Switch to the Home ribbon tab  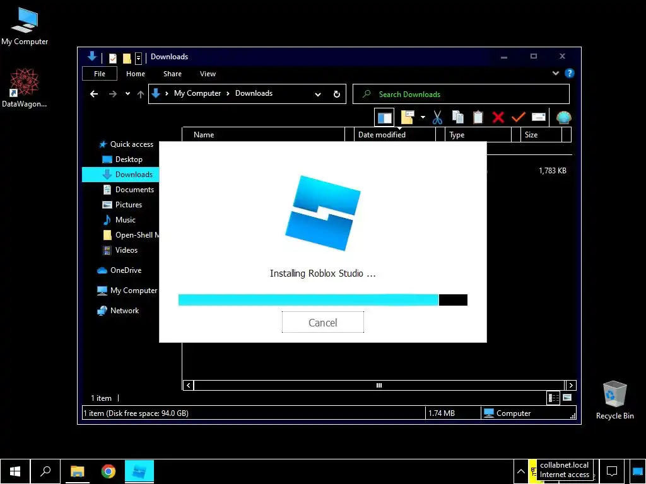pyautogui.click(x=136, y=74)
